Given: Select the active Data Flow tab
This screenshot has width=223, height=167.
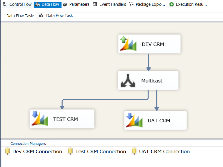Looking at the screenshot, I should click(48, 4).
